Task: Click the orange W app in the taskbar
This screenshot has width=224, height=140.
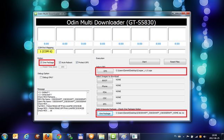Action: click(x=92, y=137)
